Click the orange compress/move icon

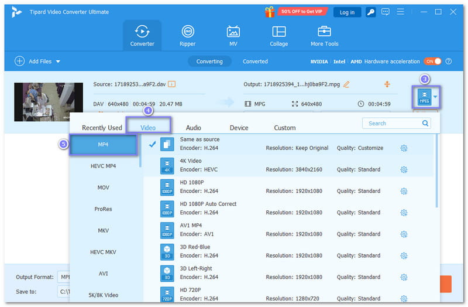(x=387, y=84)
